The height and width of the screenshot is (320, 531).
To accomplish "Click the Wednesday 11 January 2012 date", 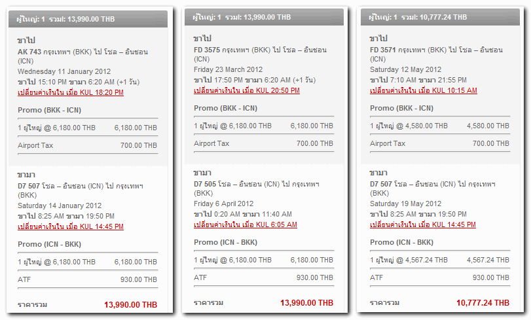I will click(64, 71).
